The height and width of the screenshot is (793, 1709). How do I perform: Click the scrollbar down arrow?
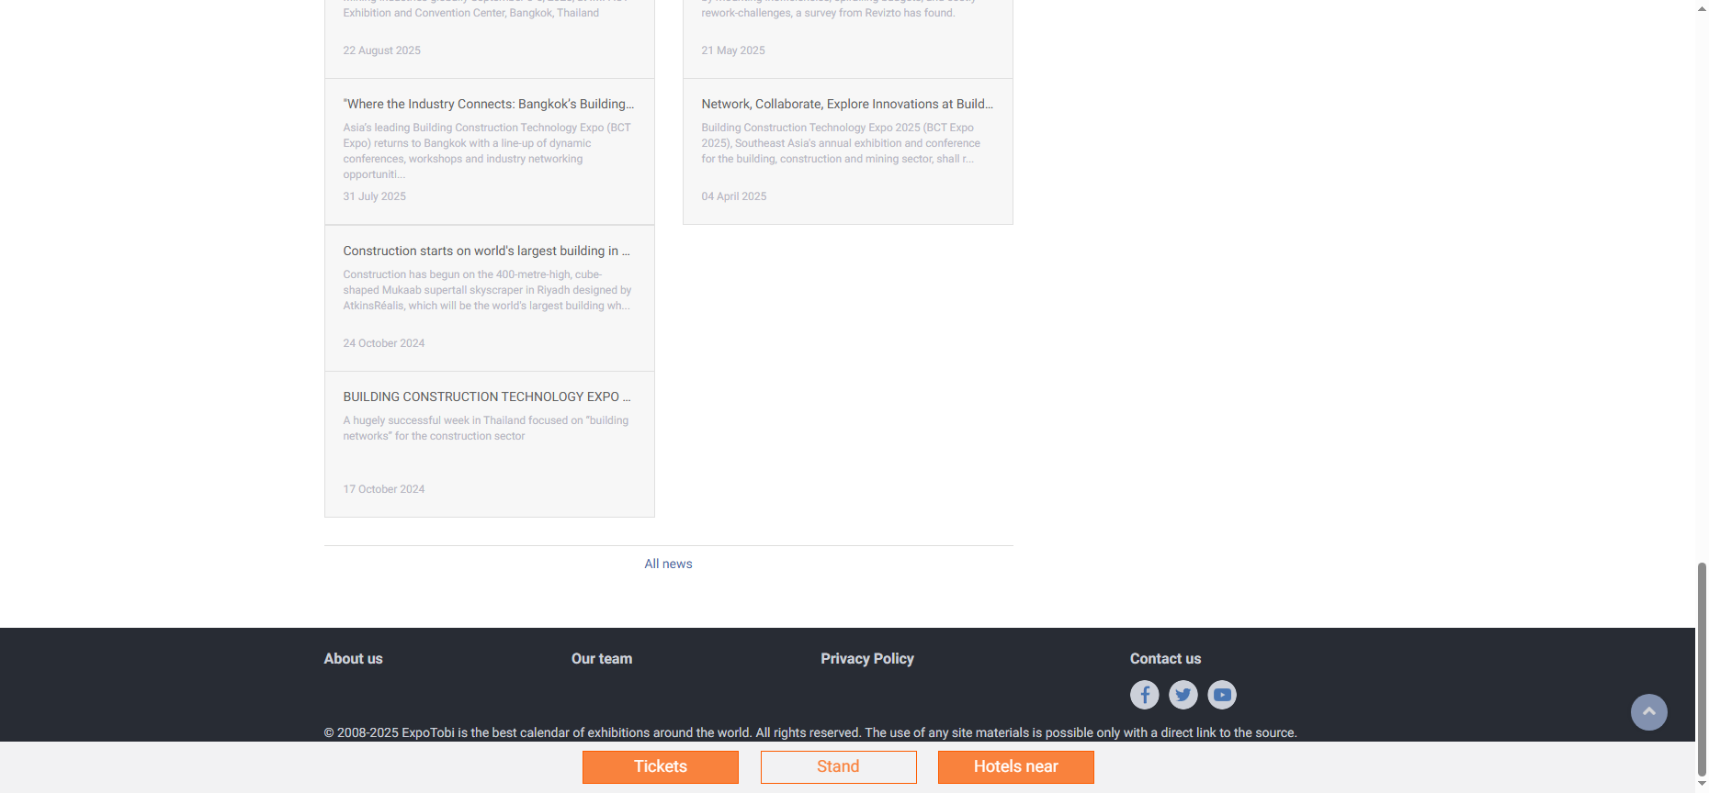pyautogui.click(x=1702, y=785)
